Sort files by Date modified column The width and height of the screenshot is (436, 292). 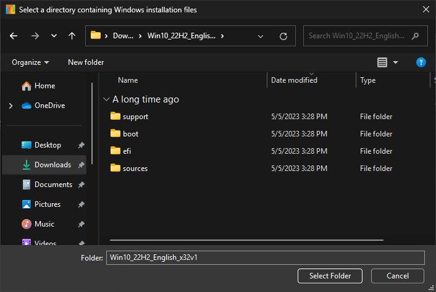(294, 80)
